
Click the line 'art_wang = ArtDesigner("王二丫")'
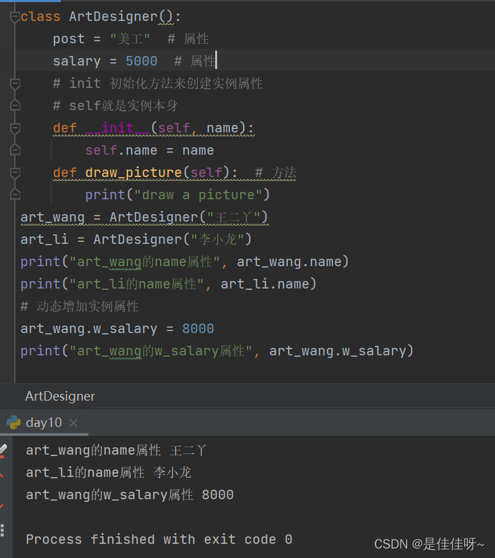[x=144, y=217]
